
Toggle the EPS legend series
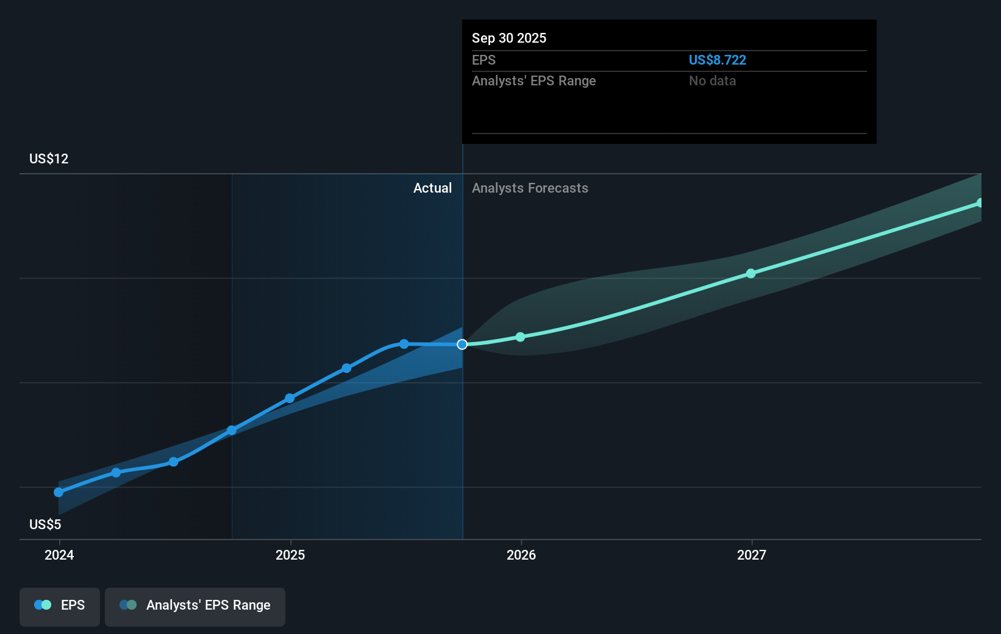coord(60,605)
